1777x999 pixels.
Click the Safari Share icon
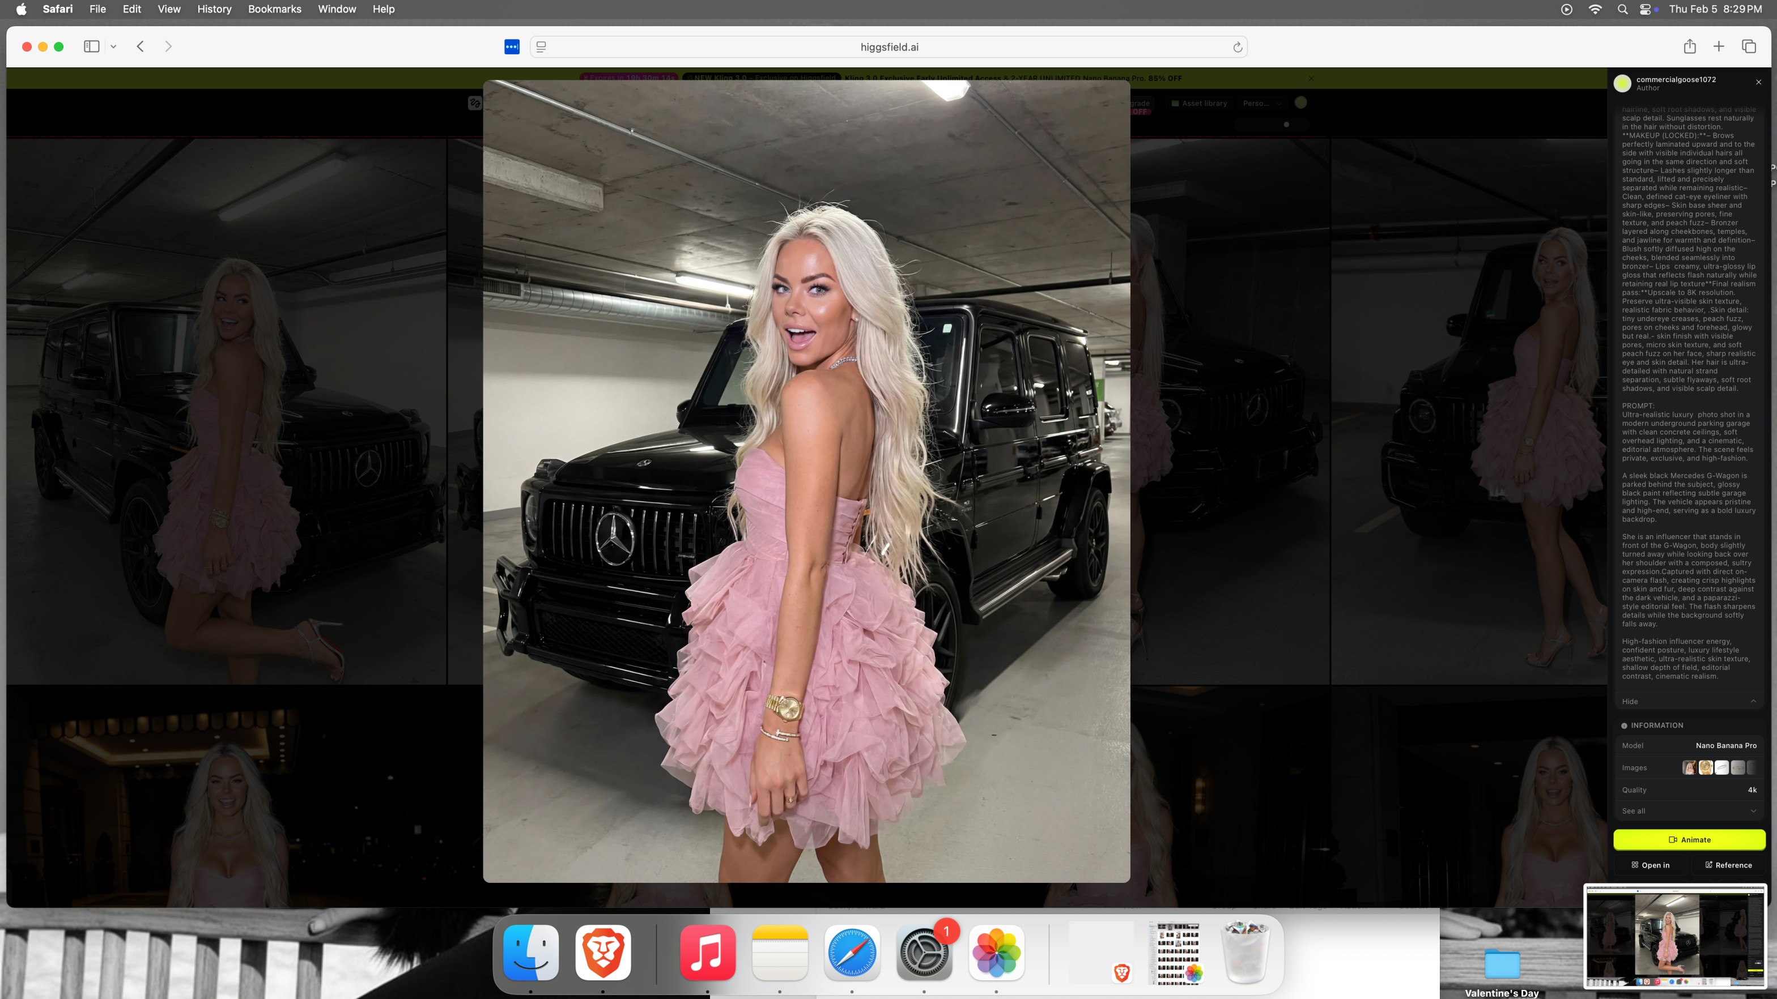[x=1689, y=46]
